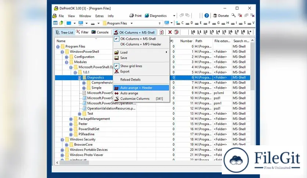The height and width of the screenshot is (178, 307).
Task: Open Diagnostics globe toolbar item
Action: (x=156, y=16)
